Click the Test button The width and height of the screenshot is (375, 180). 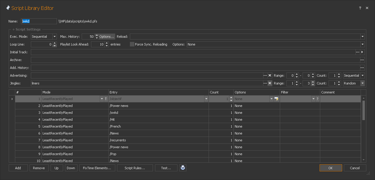click(x=166, y=168)
